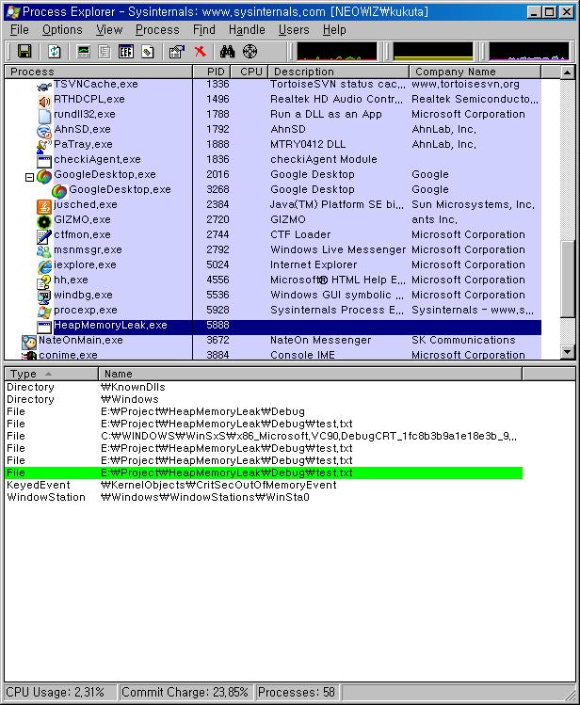580x705 pixels.
Task: Click the CPU Usage status bar entry
Action: tap(60, 692)
